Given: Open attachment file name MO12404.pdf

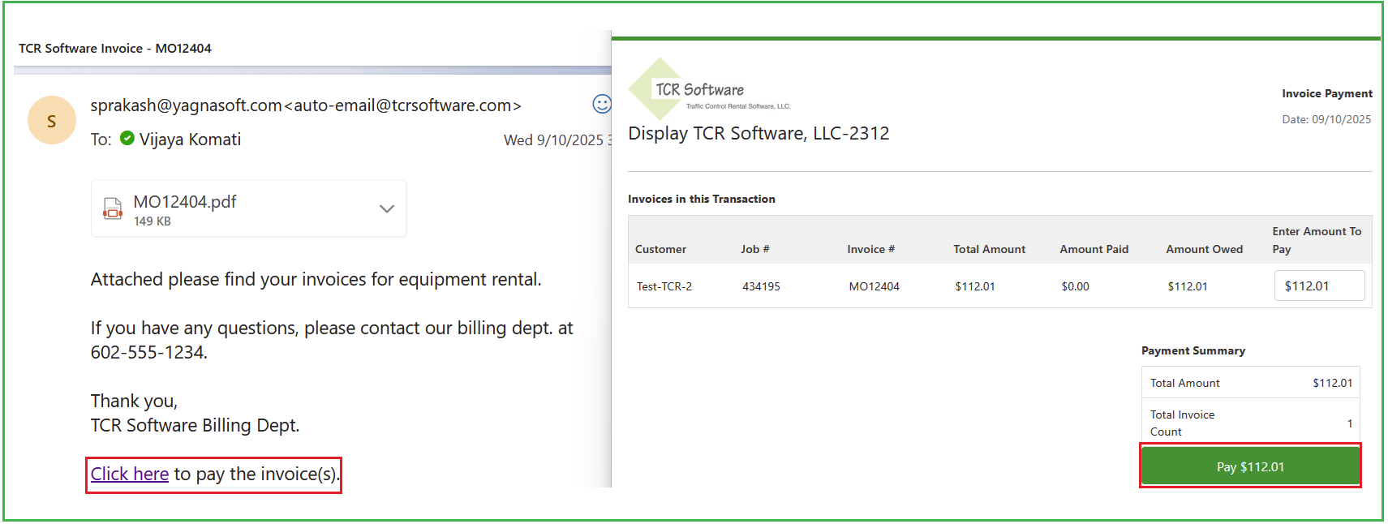Looking at the screenshot, I should pyautogui.click(x=185, y=201).
